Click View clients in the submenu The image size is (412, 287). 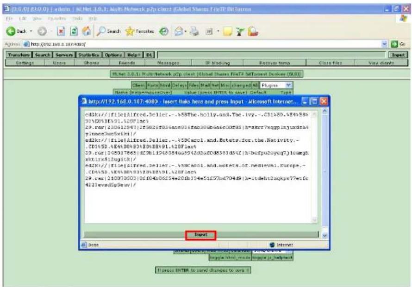[381, 63]
